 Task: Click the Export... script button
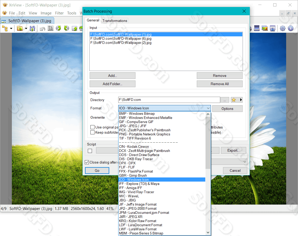[x=234, y=150]
